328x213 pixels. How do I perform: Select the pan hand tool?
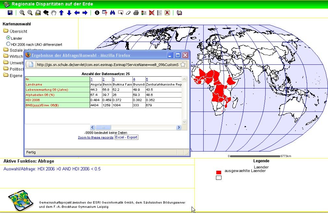[x=54, y=13]
